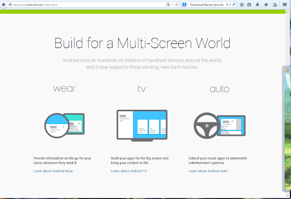The width and height of the screenshot is (291, 199).
Task: Open the Learn about Android Wear link
Action: pos(53,171)
